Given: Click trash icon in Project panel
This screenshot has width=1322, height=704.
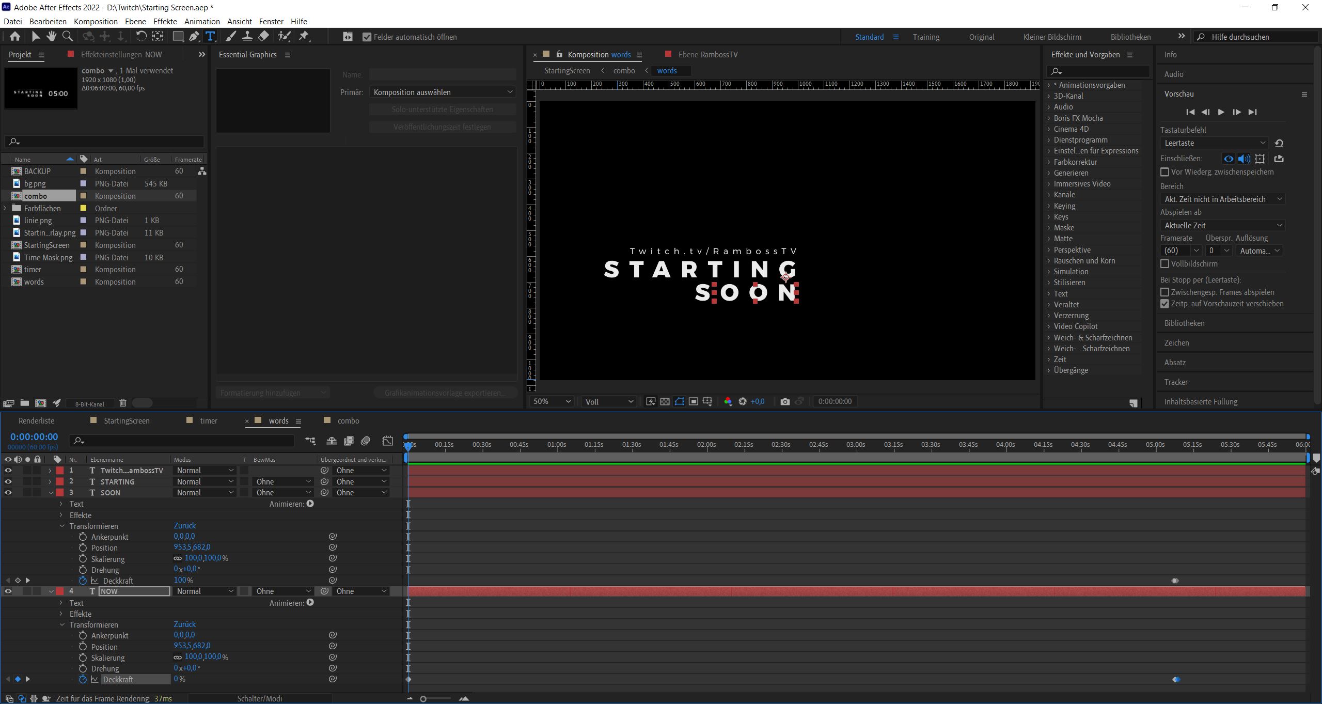Looking at the screenshot, I should [123, 403].
